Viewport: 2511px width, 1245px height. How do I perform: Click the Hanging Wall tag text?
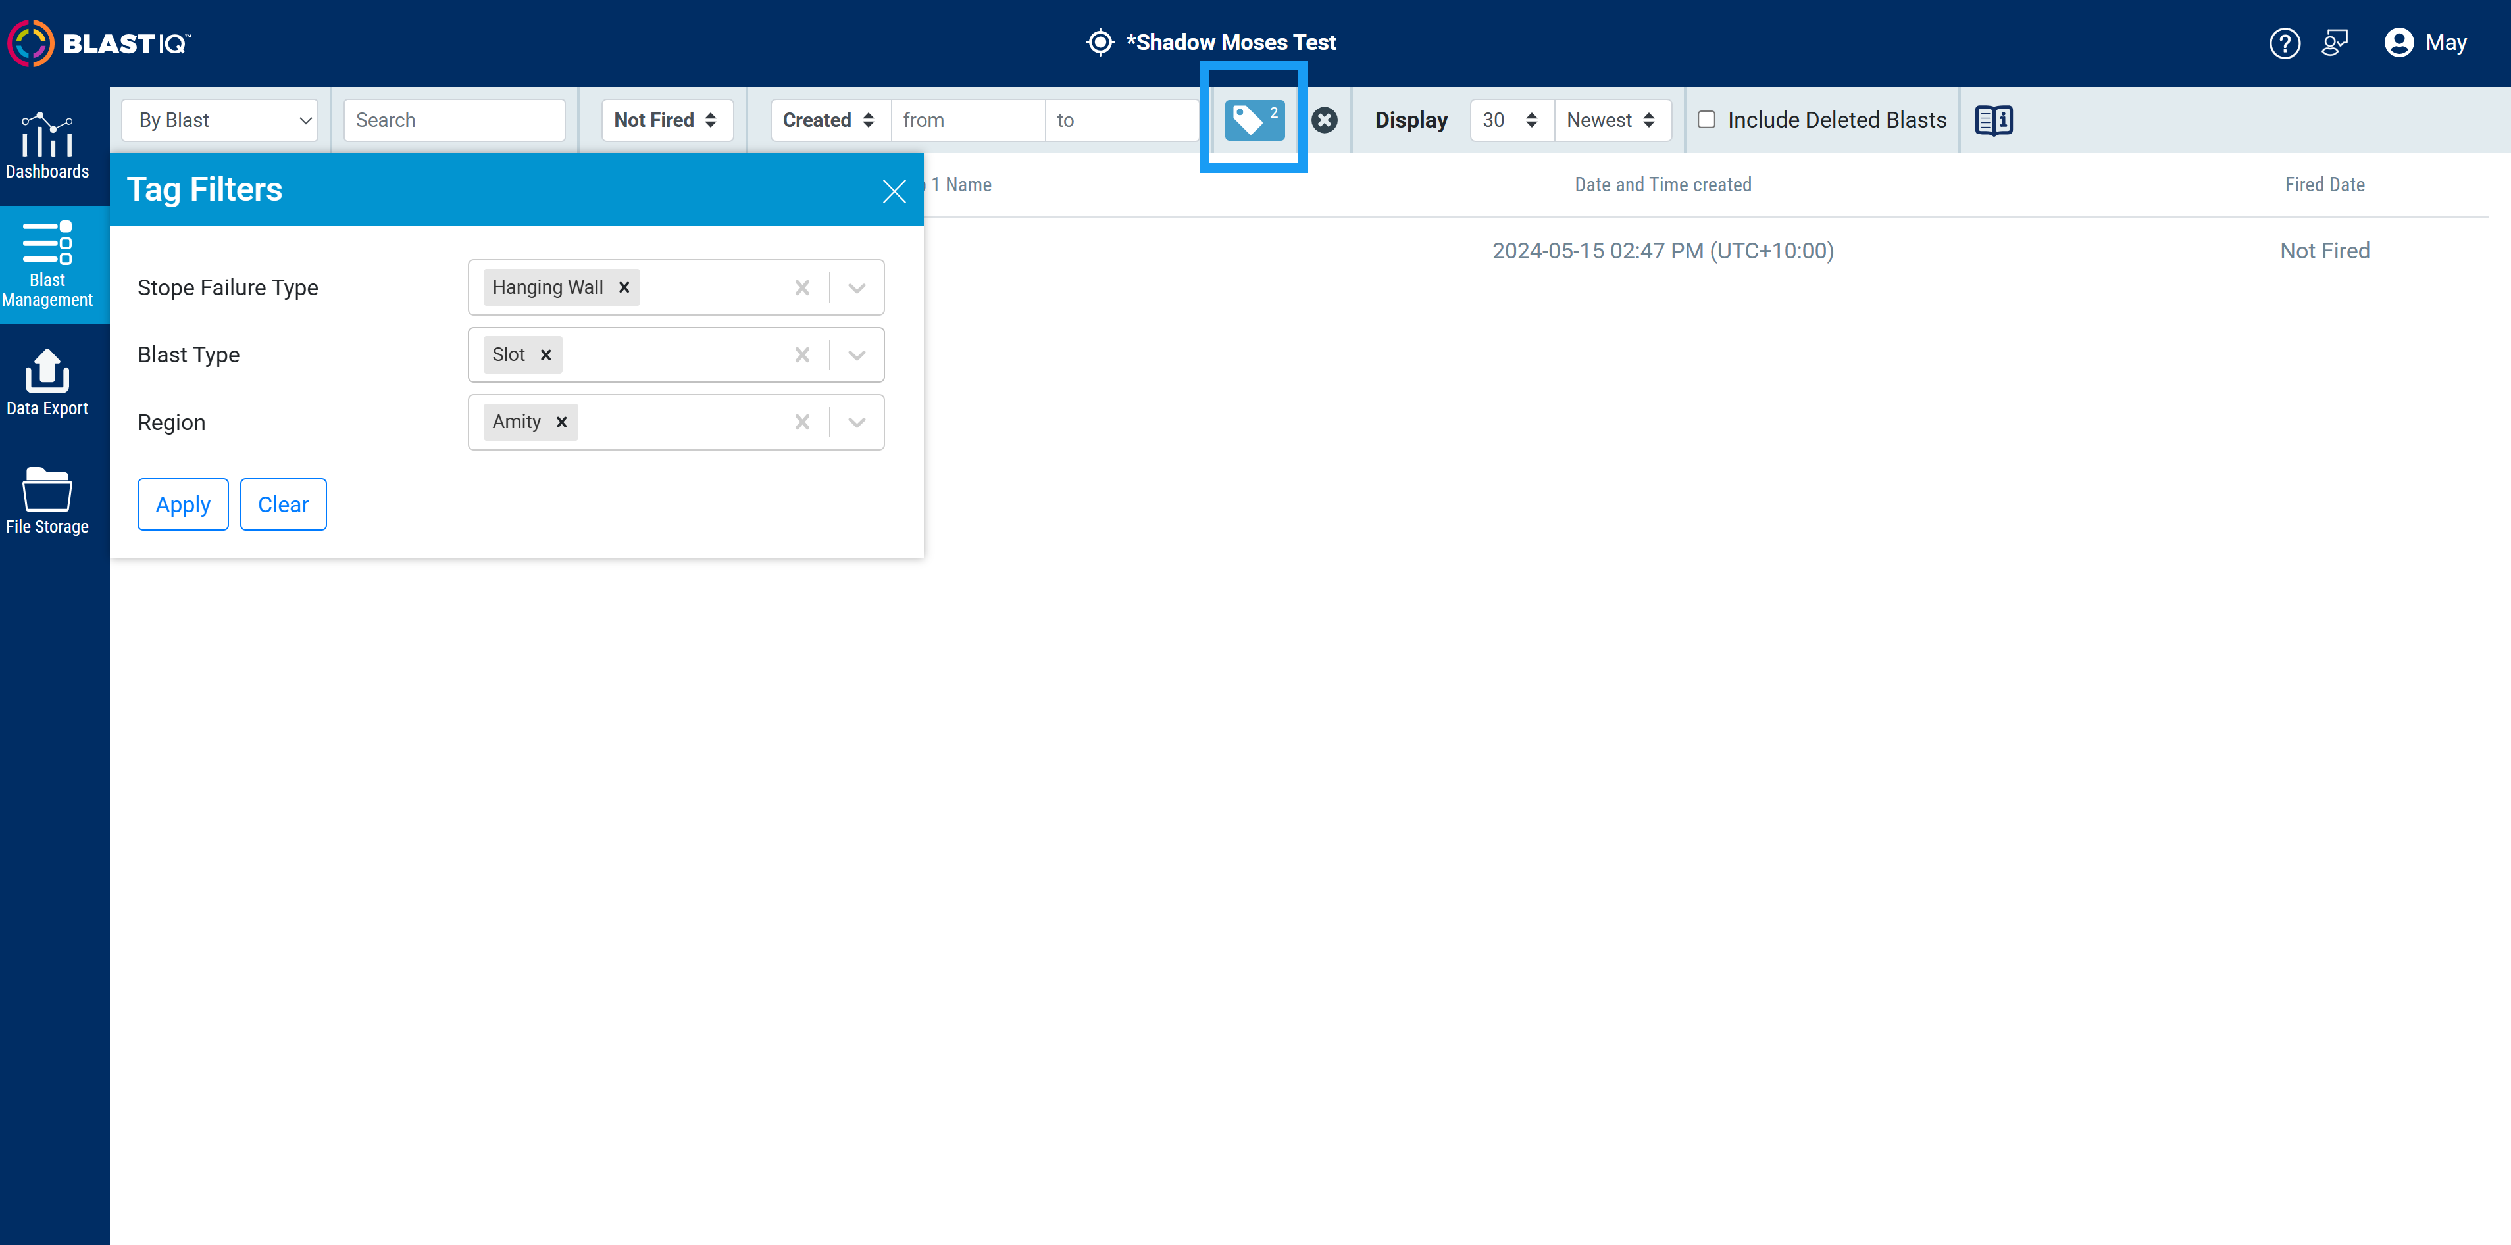click(548, 287)
